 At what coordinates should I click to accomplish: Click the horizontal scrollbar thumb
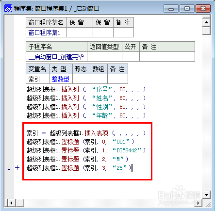20,203
